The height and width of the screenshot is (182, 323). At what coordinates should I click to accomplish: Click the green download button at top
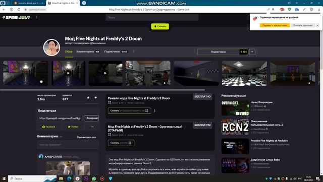coord(160,26)
